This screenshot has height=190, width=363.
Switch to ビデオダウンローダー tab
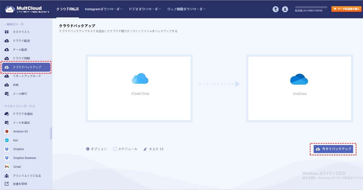pos(145,9)
